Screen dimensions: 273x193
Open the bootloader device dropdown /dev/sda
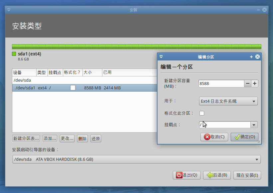coord(136,159)
